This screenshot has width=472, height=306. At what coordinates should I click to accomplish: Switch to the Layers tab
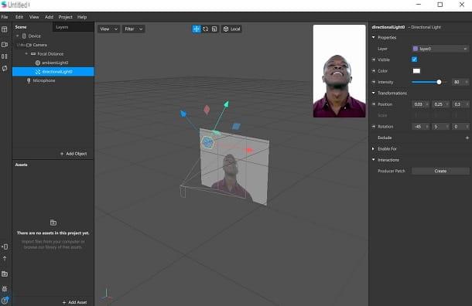tap(62, 27)
